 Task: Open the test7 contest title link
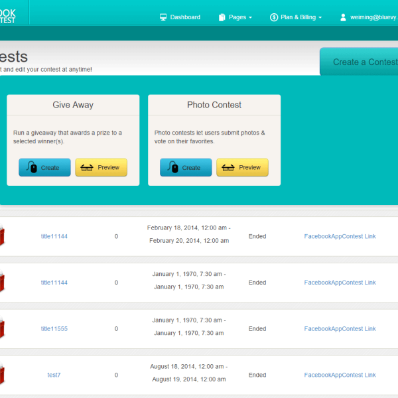(x=54, y=375)
